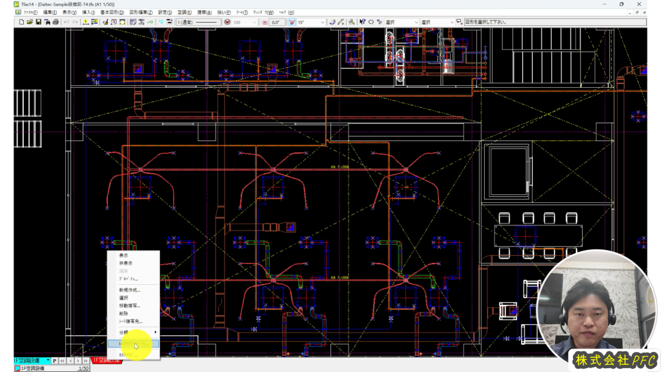
Task: Click the Undo arrow icon
Action: click(x=66, y=22)
